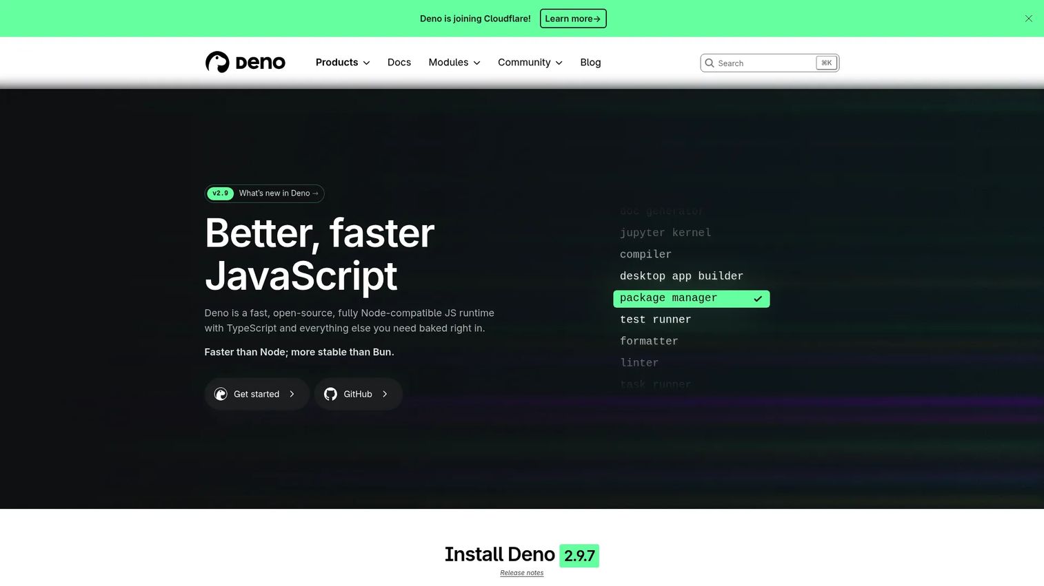Select the linter list item
This screenshot has height=586, width=1044.
(x=639, y=363)
